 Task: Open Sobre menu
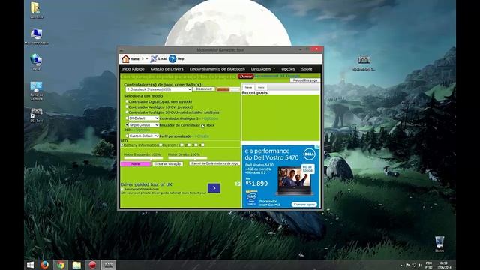[x=307, y=69]
